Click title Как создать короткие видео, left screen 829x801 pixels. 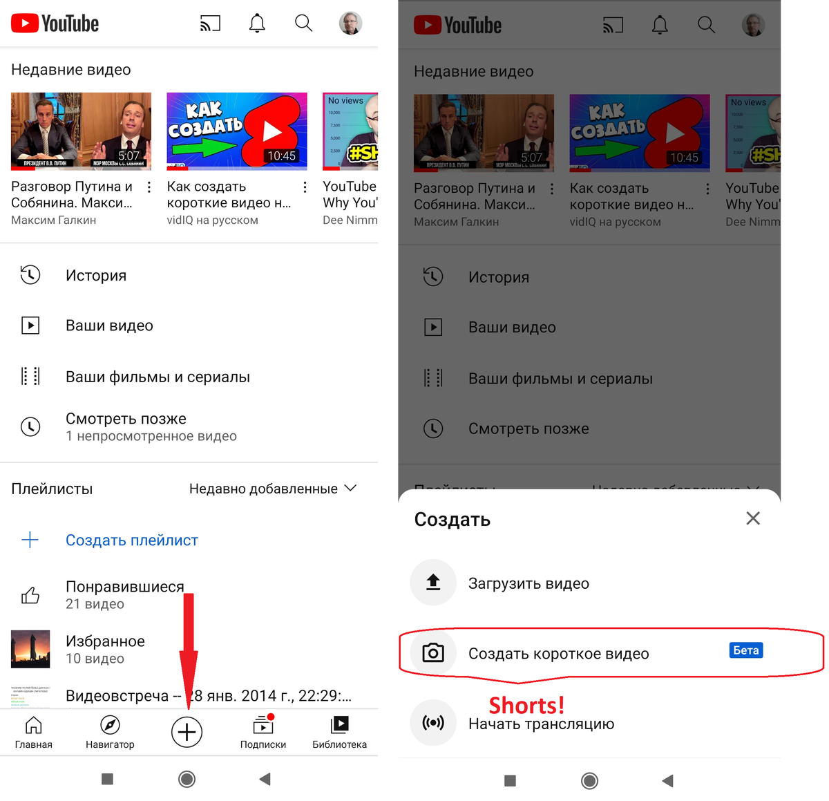(x=229, y=195)
